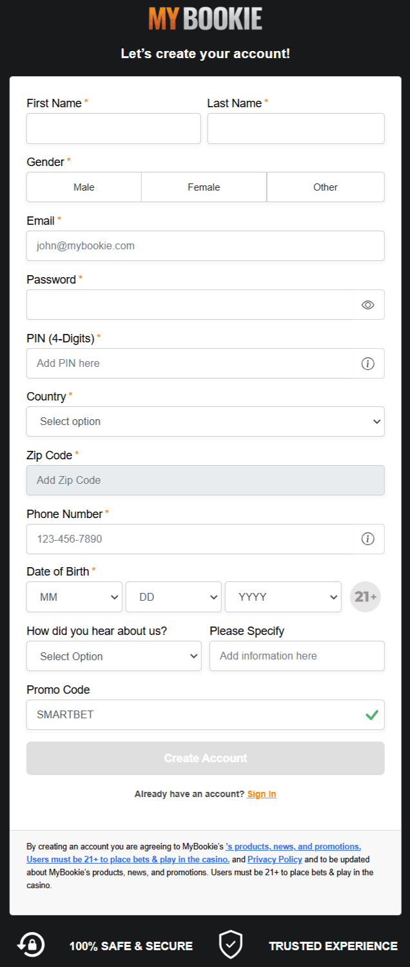The image size is (410, 967).
Task: Select Other gender option
Action: (326, 187)
